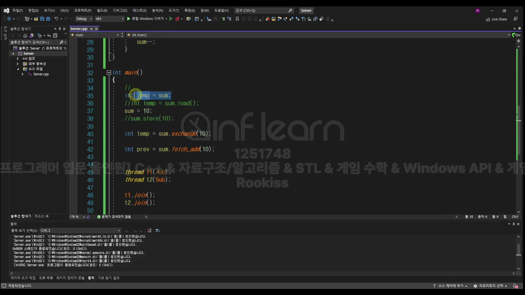This screenshot has height=295, width=525.
Task: Pin the Server.cpp tab
Action: [91, 29]
